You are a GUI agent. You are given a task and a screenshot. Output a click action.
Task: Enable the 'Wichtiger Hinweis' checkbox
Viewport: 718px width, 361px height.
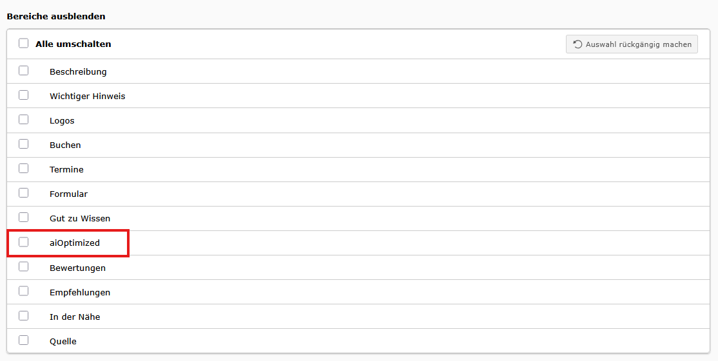(x=24, y=95)
